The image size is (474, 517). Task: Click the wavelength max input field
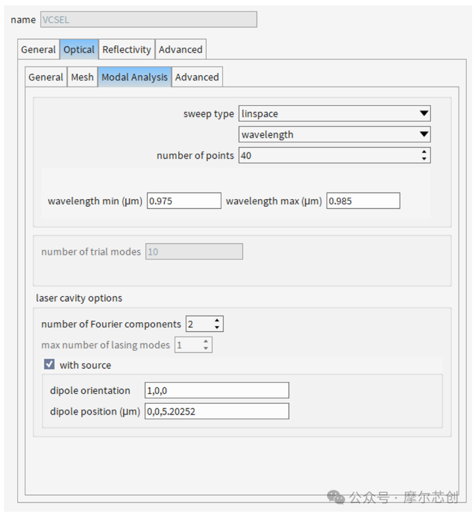coord(364,201)
